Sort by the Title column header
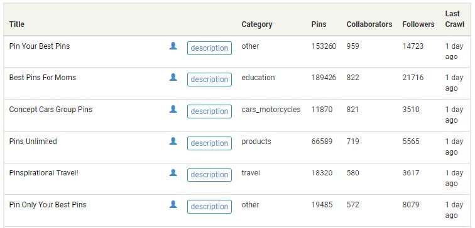 tap(17, 24)
